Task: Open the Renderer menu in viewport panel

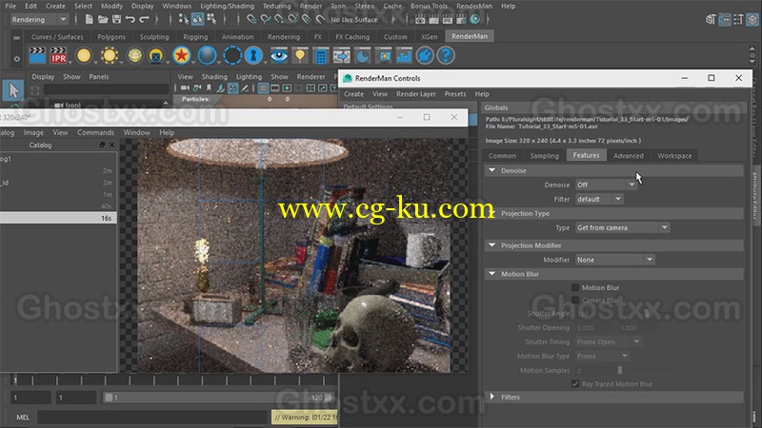Action: tap(311, 77)
